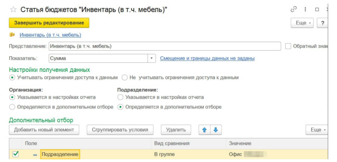This screenshot has width=337, height=162.
Task: Select Не учитывать ограничения доступа option
Action: (125, 77)
